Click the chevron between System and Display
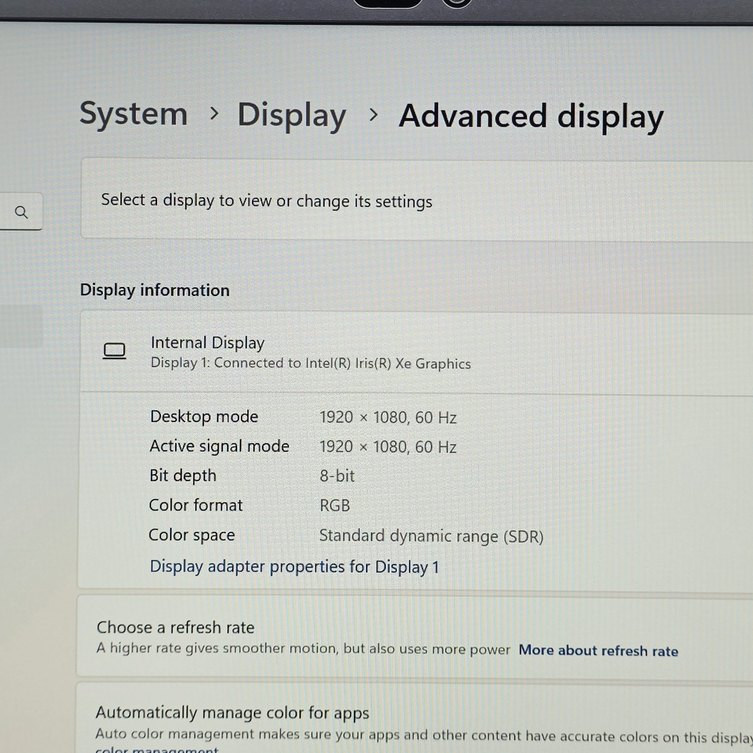753x753 pixels. coord(214,113)
